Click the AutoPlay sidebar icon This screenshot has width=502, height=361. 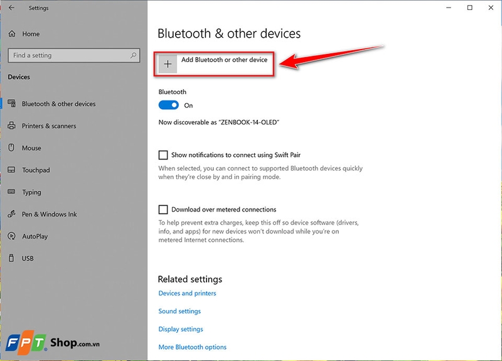(x=11, y=236)
